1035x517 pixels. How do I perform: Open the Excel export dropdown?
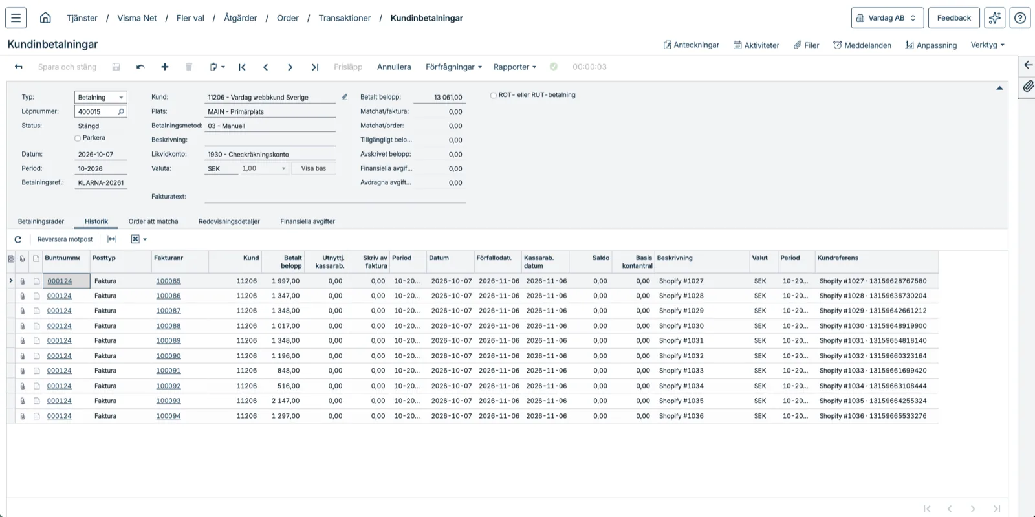(x=139, y=239)
